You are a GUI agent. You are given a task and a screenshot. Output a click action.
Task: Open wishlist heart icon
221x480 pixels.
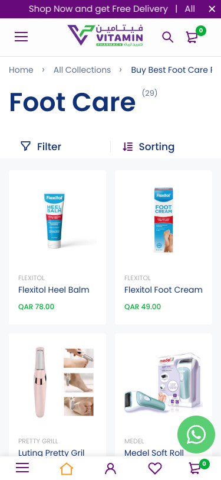pyautogui.click(x=155, y=468)
